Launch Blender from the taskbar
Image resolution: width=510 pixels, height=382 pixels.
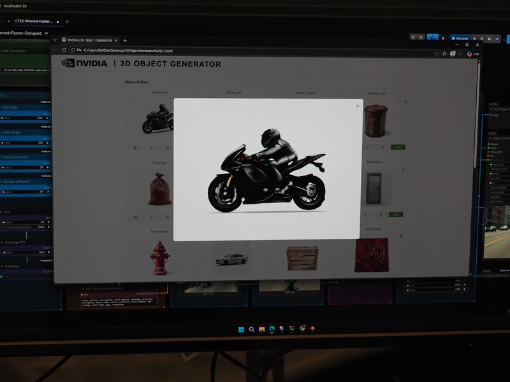[312, 329]
